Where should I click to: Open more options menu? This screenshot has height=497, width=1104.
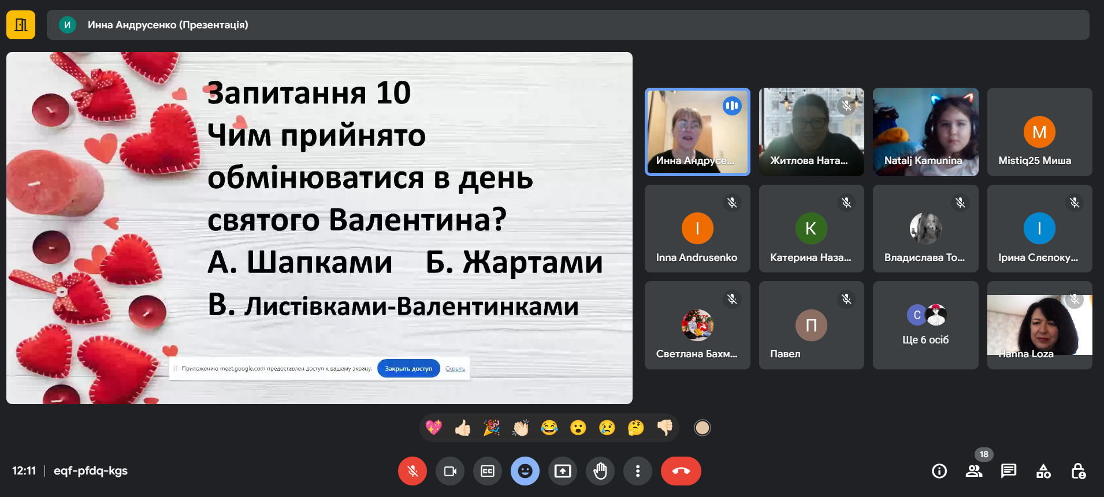tap(637, 471)
